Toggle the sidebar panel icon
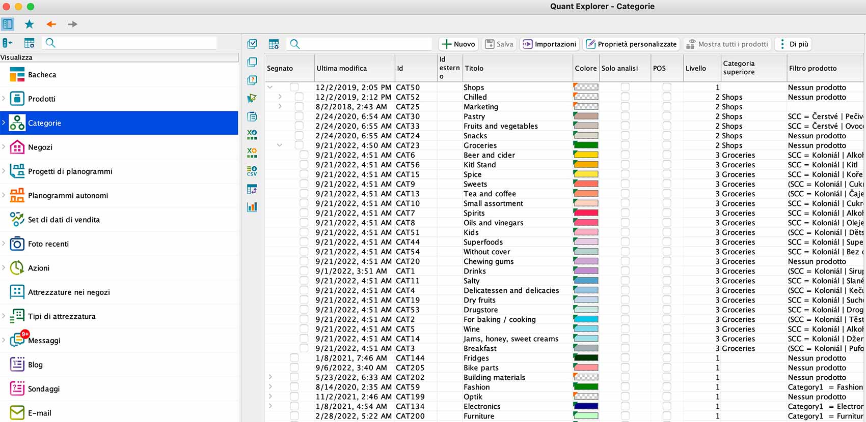866x422 pixels. 8,24
